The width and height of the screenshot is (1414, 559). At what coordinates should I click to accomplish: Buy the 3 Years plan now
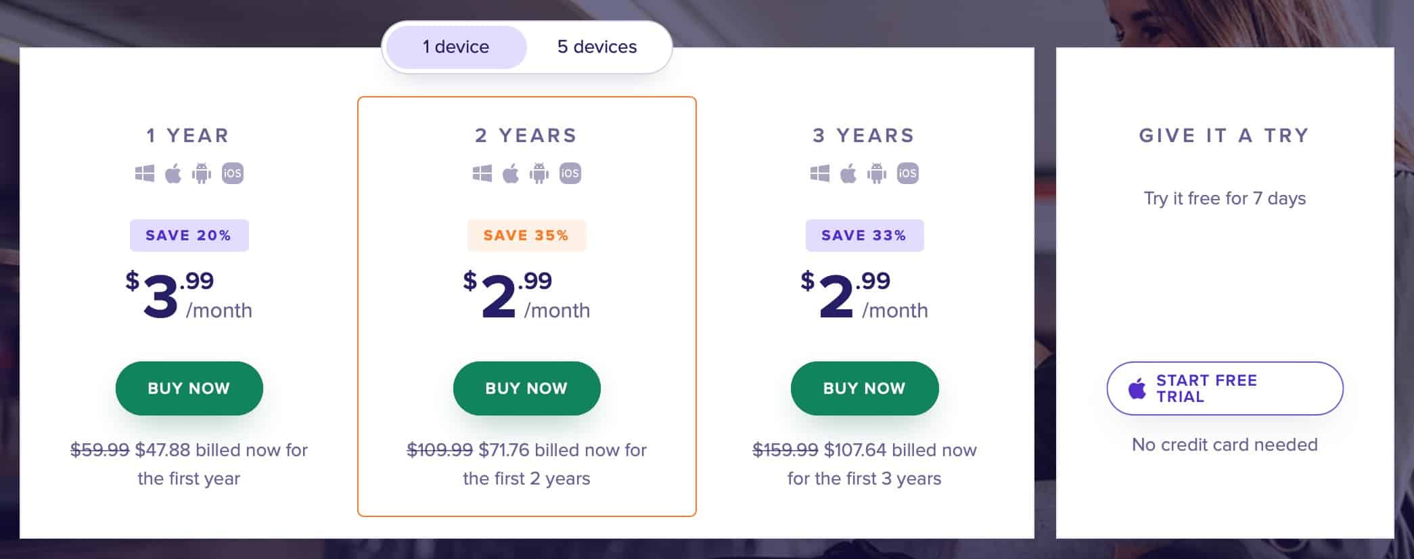(864, 388)
